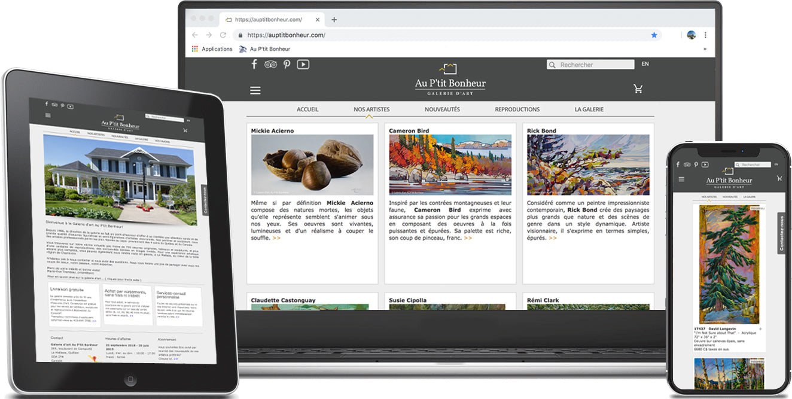
Task: Open the Facebook icon on laptop site
Action: tap(254, 65)
